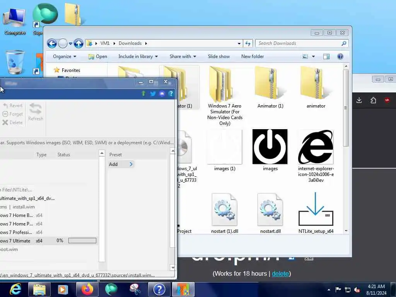Click NTLite green update arrow icon

(143, 94)
